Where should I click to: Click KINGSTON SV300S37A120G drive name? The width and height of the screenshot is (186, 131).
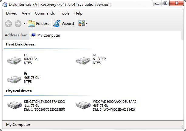44,102
